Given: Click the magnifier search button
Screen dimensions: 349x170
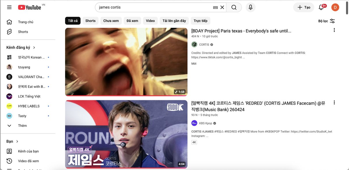Looking at the screenshot, I should point(234,7).
